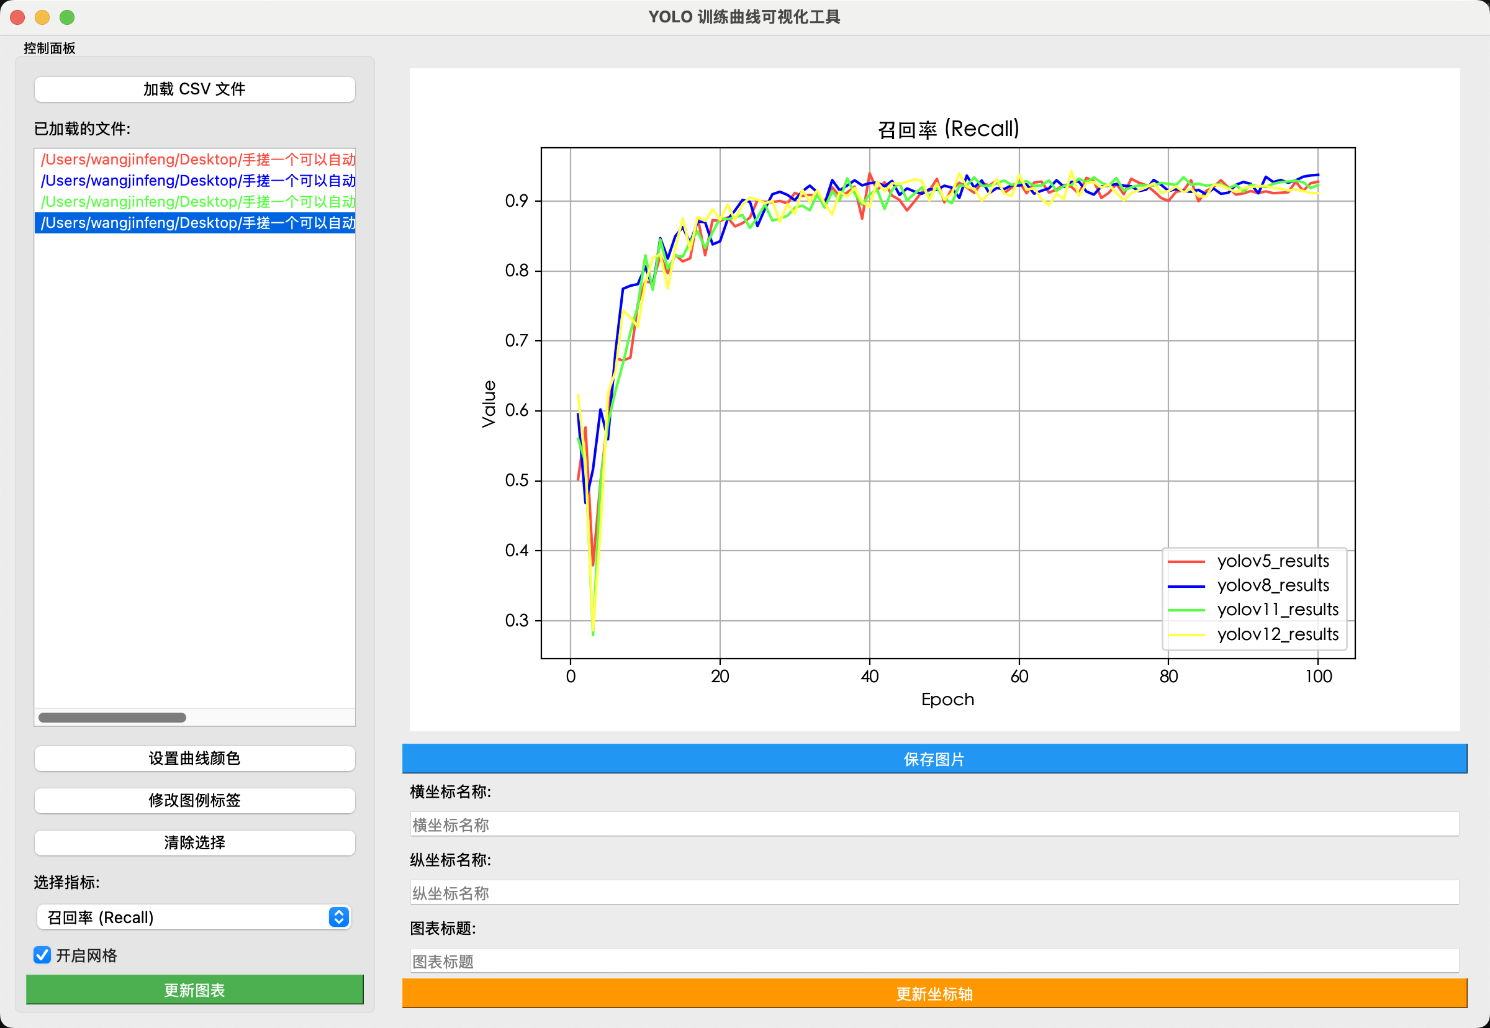The image size is (1490, 1028).
Task: Click the green window zoom button
Action: coord(67,17)
